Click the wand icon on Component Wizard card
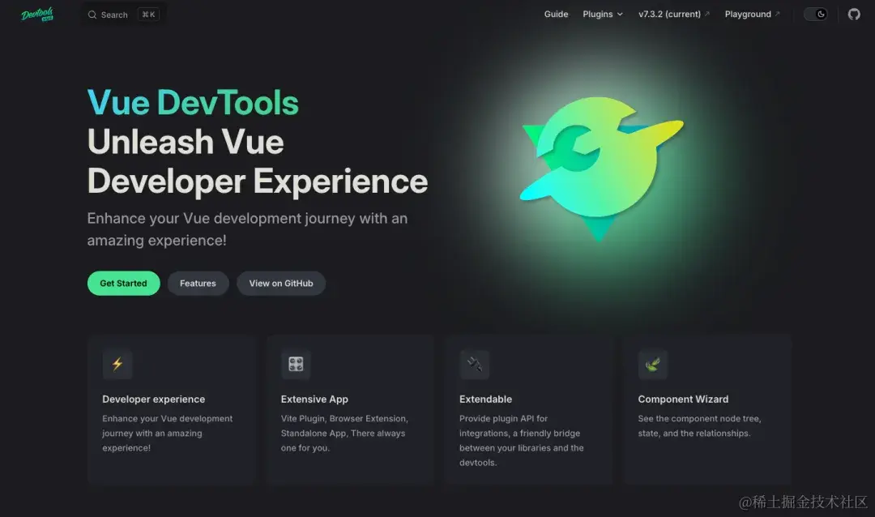 point(653,364)
